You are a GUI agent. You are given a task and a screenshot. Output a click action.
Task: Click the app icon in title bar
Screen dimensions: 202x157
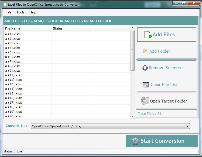4,4
